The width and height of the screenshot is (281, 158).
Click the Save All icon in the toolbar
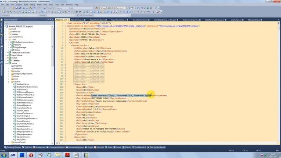click(x=19, y=8)
